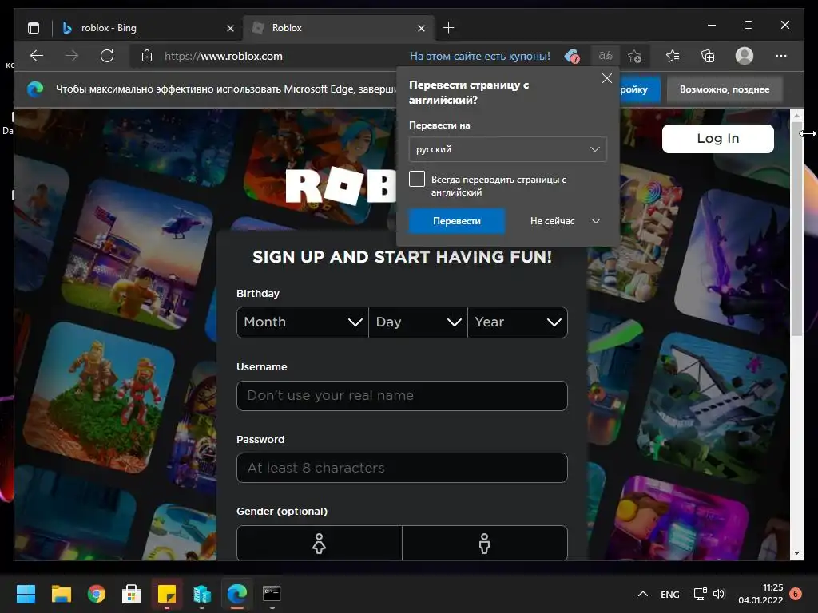Show hidden system tray icons

click(x=643, y=594)
